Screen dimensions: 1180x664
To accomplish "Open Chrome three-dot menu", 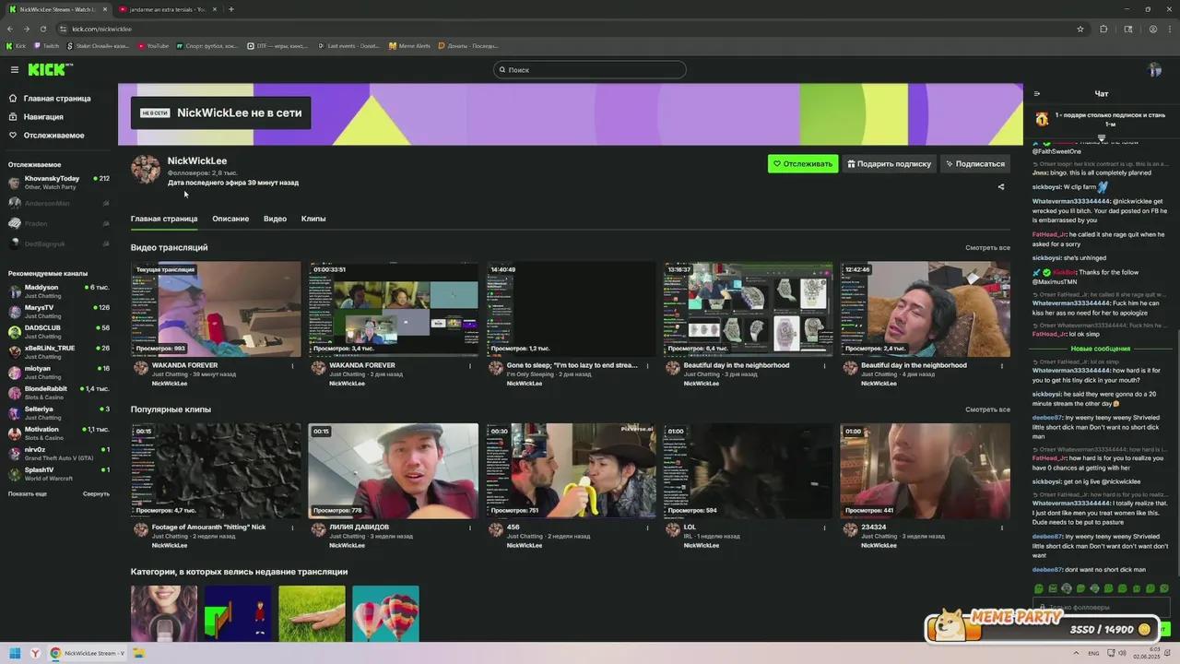I will pos(1169,29).
